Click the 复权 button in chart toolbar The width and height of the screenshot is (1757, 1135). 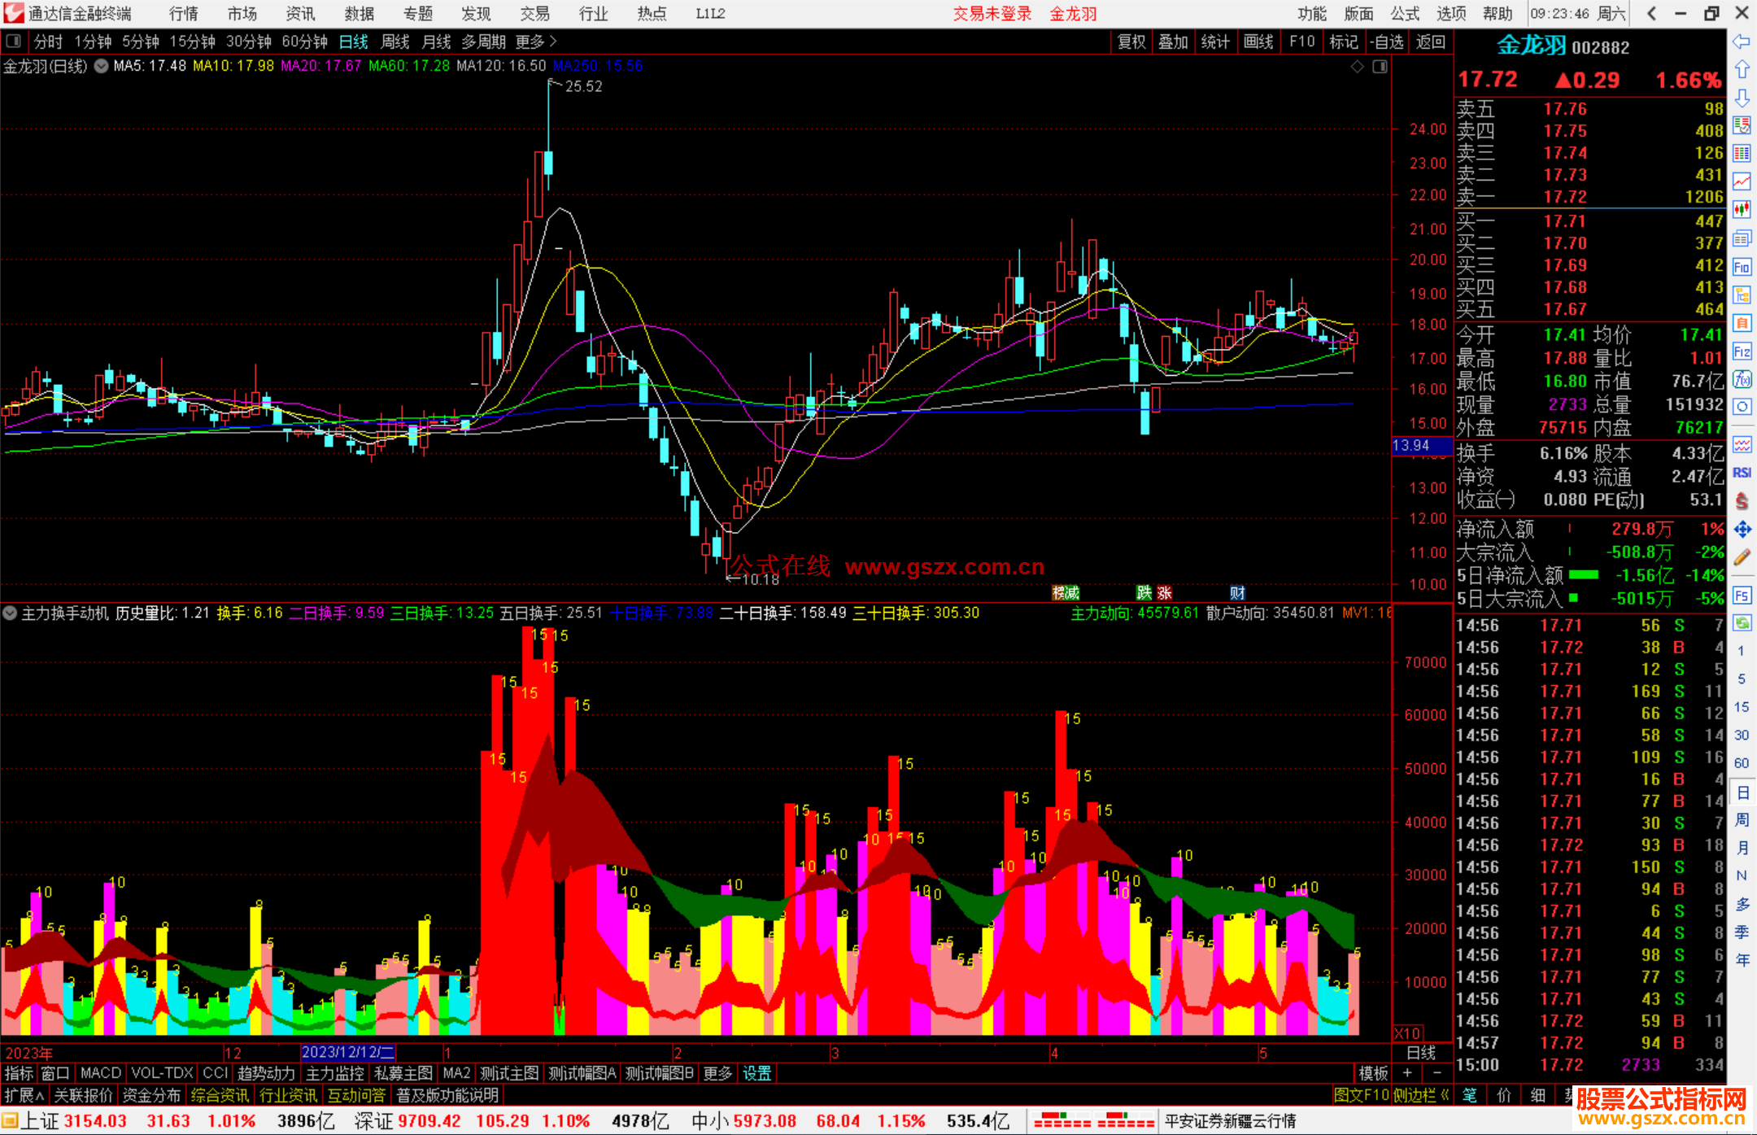pos(1131,41)
